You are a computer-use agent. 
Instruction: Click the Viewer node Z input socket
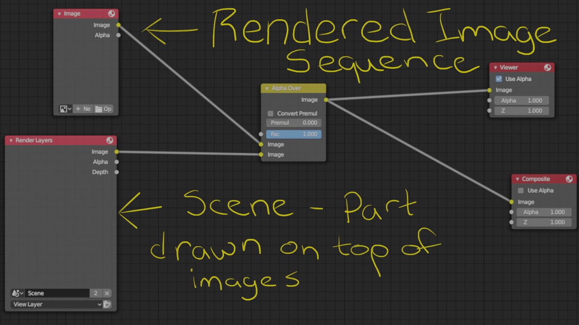click(x=489, y=111)
